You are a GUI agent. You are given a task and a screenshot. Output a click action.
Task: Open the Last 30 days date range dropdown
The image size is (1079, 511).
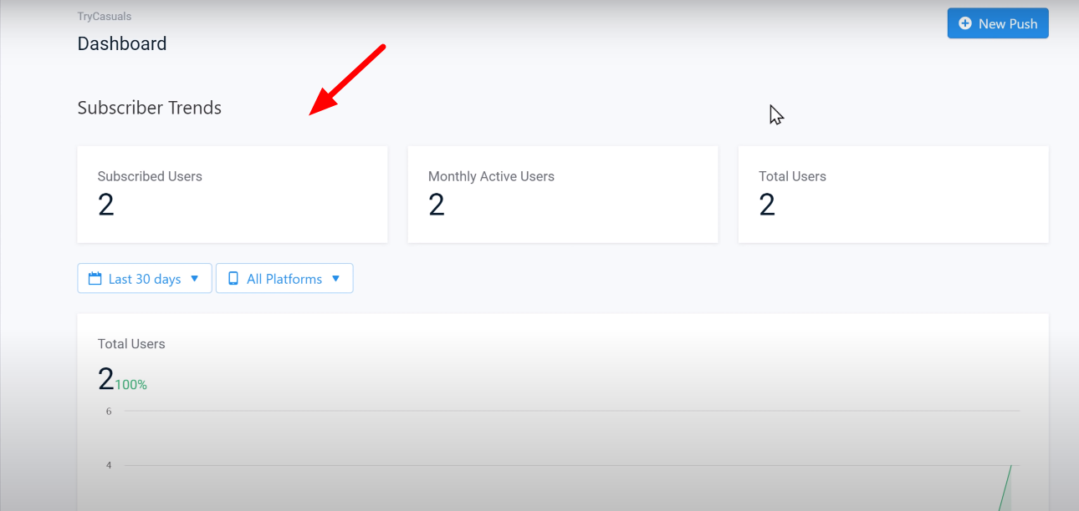[145, 279]
